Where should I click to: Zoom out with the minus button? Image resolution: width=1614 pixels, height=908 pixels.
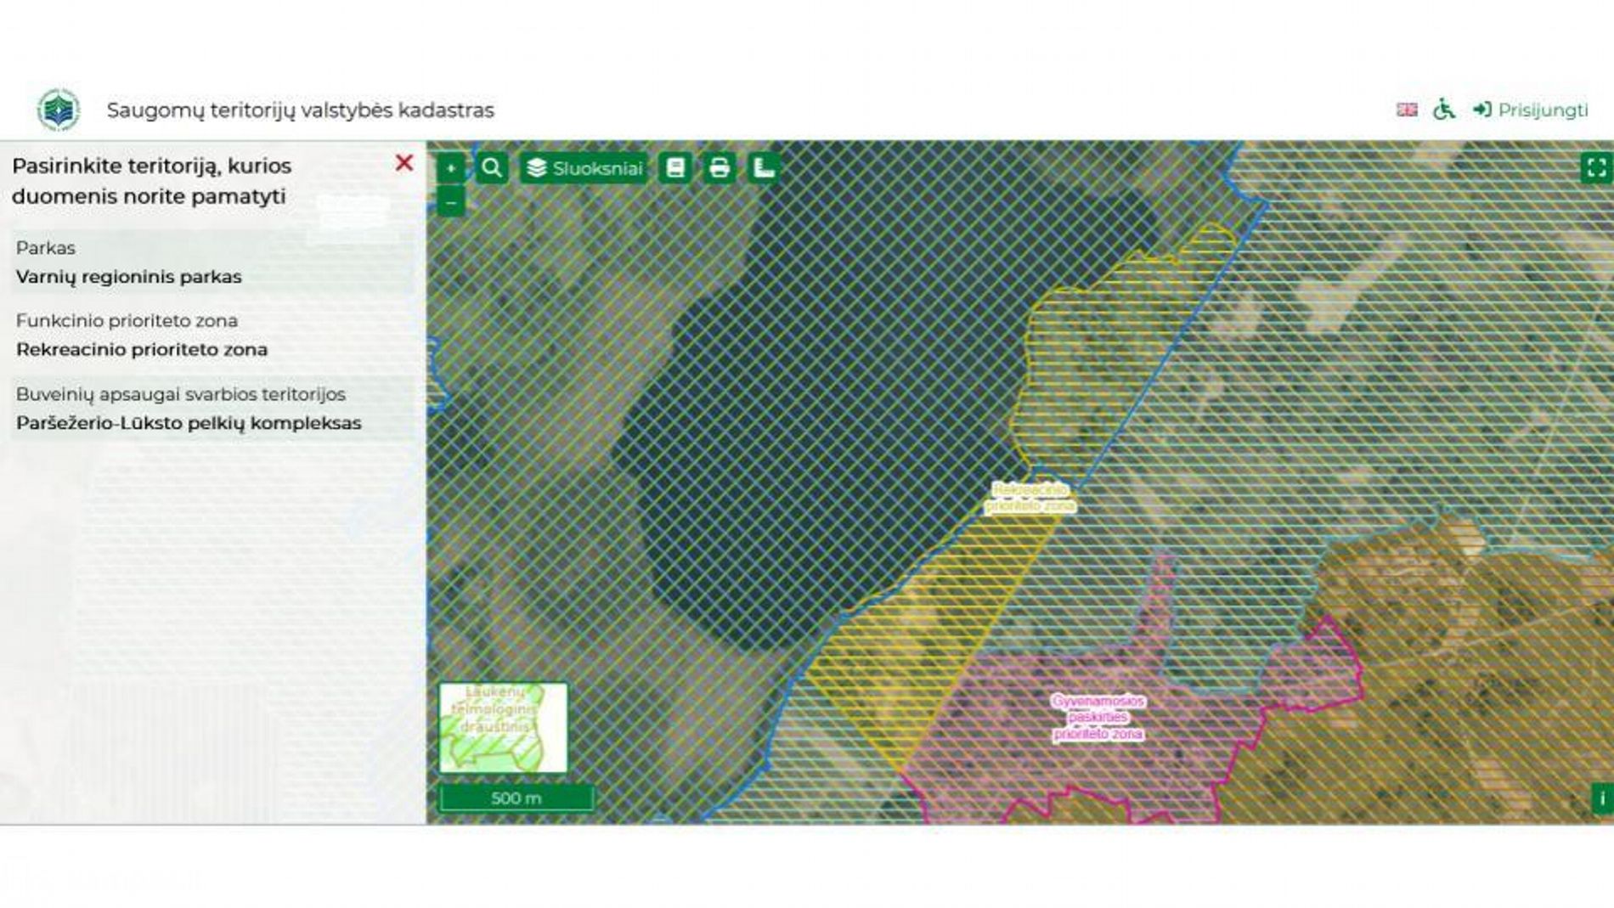[x=451, y=203]
